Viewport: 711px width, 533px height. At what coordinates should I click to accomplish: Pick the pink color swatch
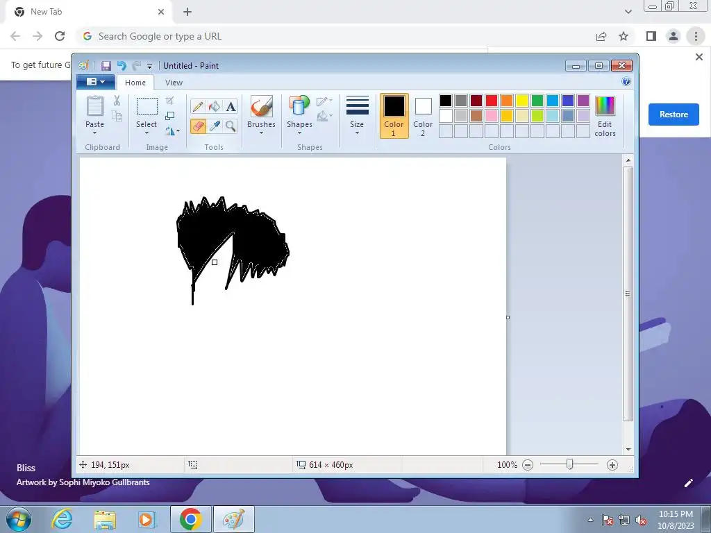click(x=491, y=116)
